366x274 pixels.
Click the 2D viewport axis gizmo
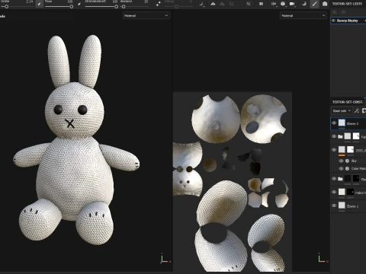pyautogui.click(x=323, y=258)
